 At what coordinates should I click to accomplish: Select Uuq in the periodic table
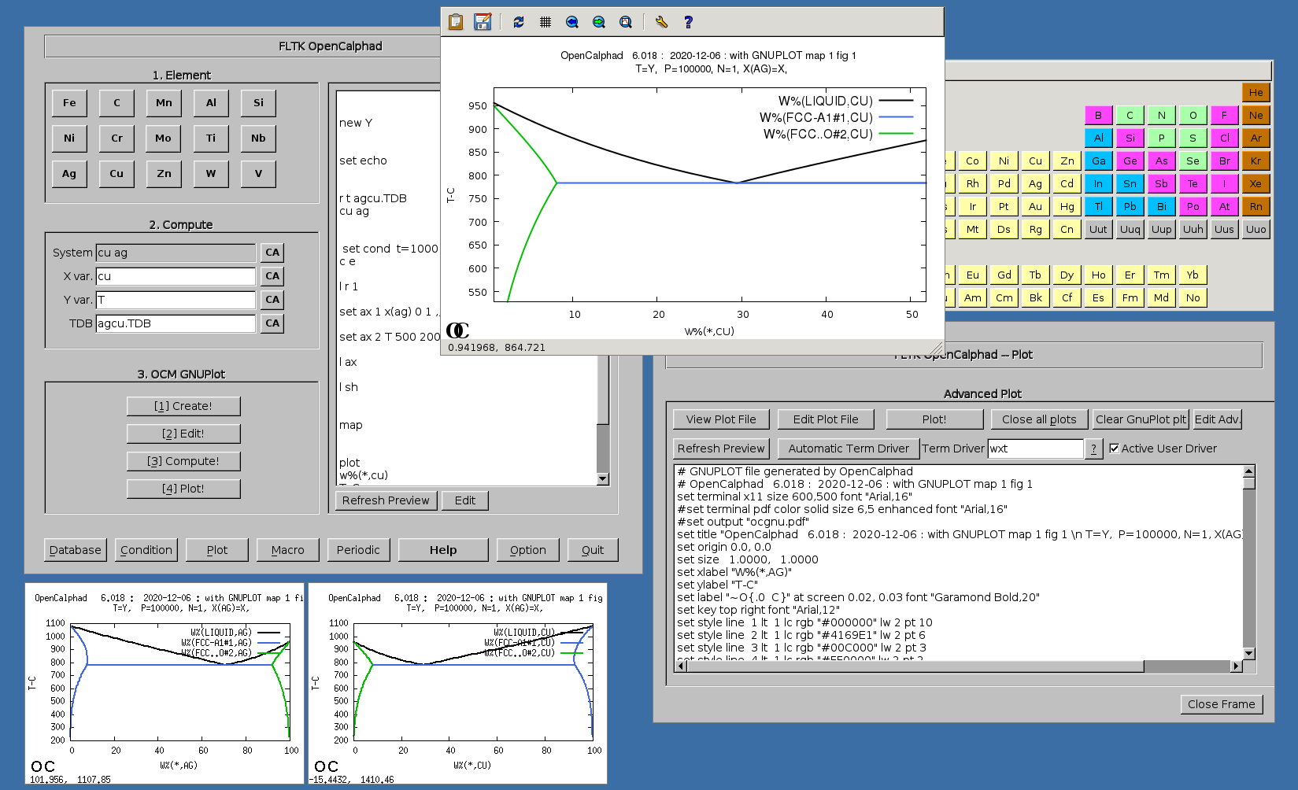tap(1130, 230)
